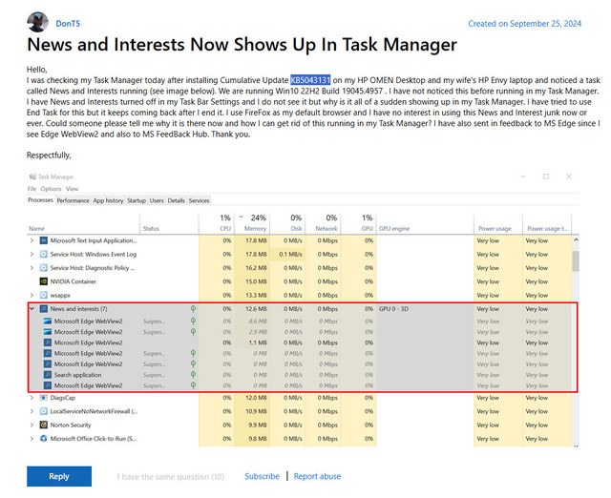Click the Report abuse link
The height and width of the screenshot is (498, 611).
click(317, 476)
